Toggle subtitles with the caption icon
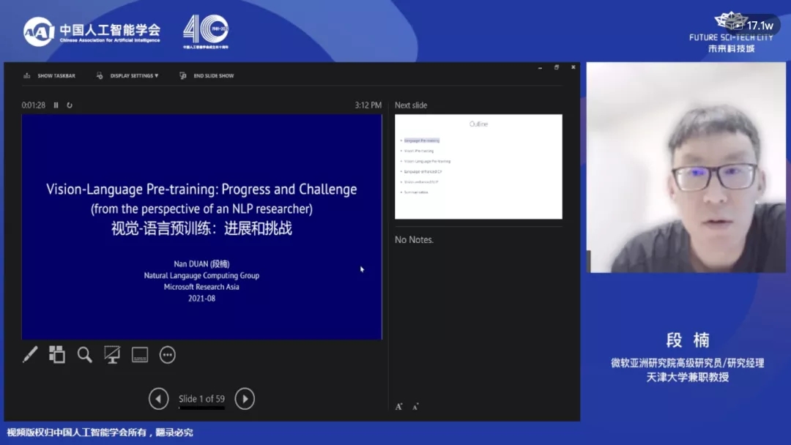 (x=140, y=355)
